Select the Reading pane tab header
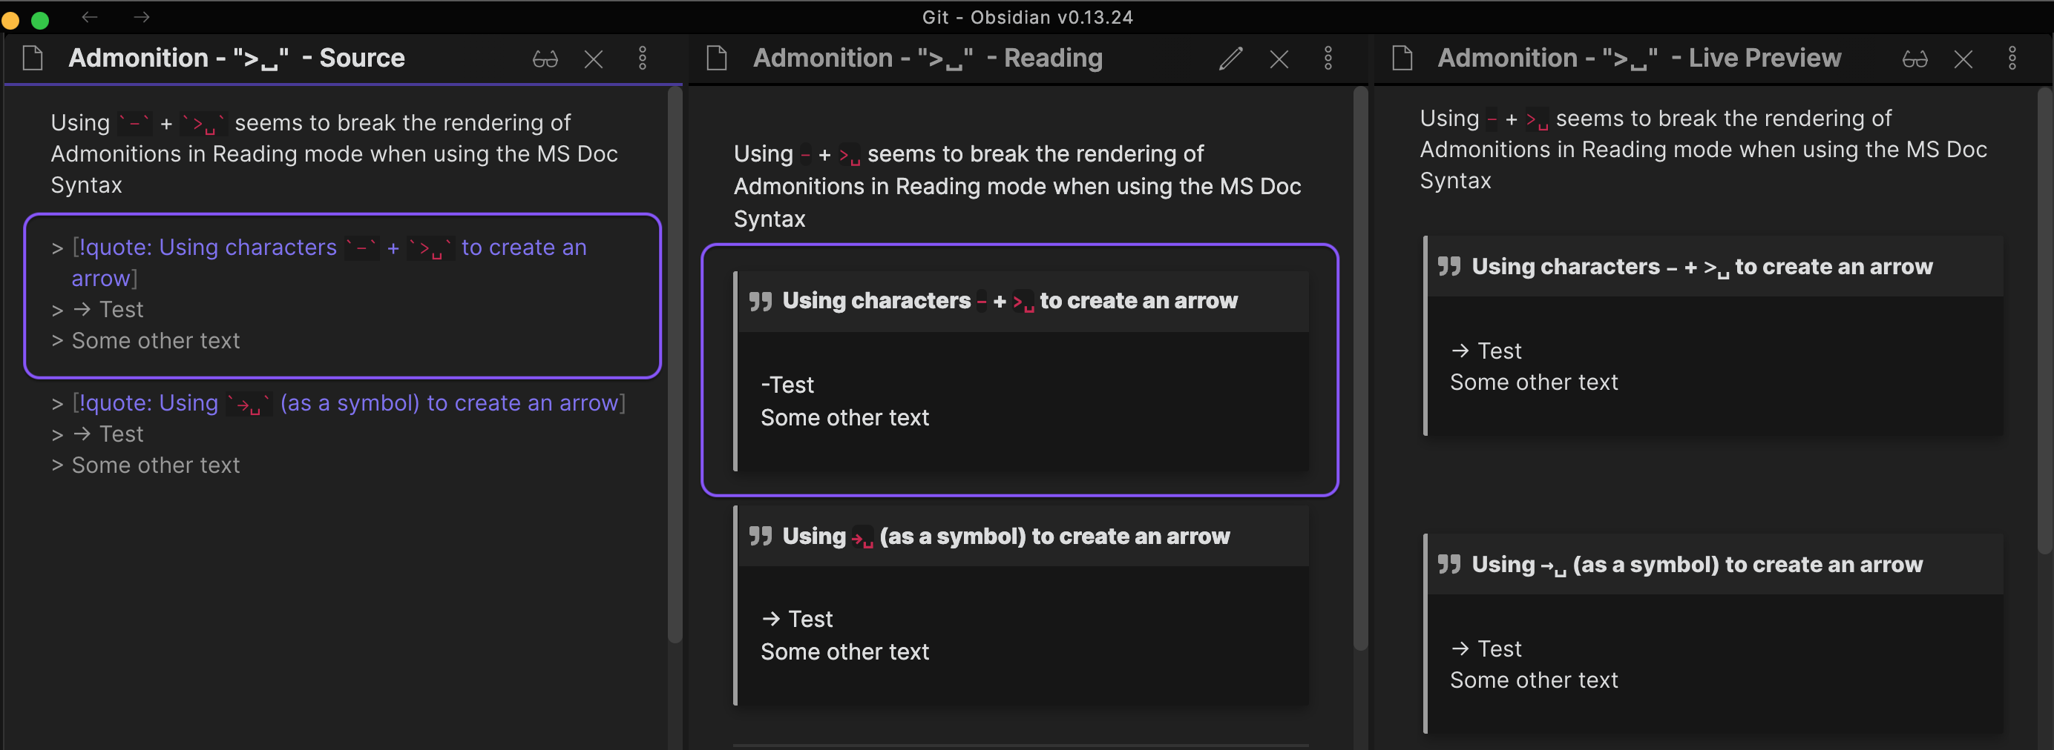2054x750 pixels. click(928, 57)
